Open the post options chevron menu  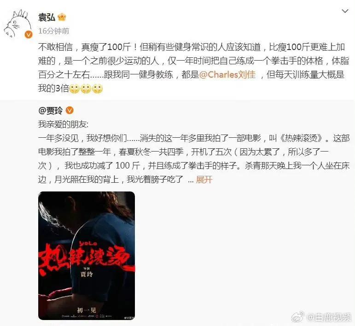pos(344,11)
